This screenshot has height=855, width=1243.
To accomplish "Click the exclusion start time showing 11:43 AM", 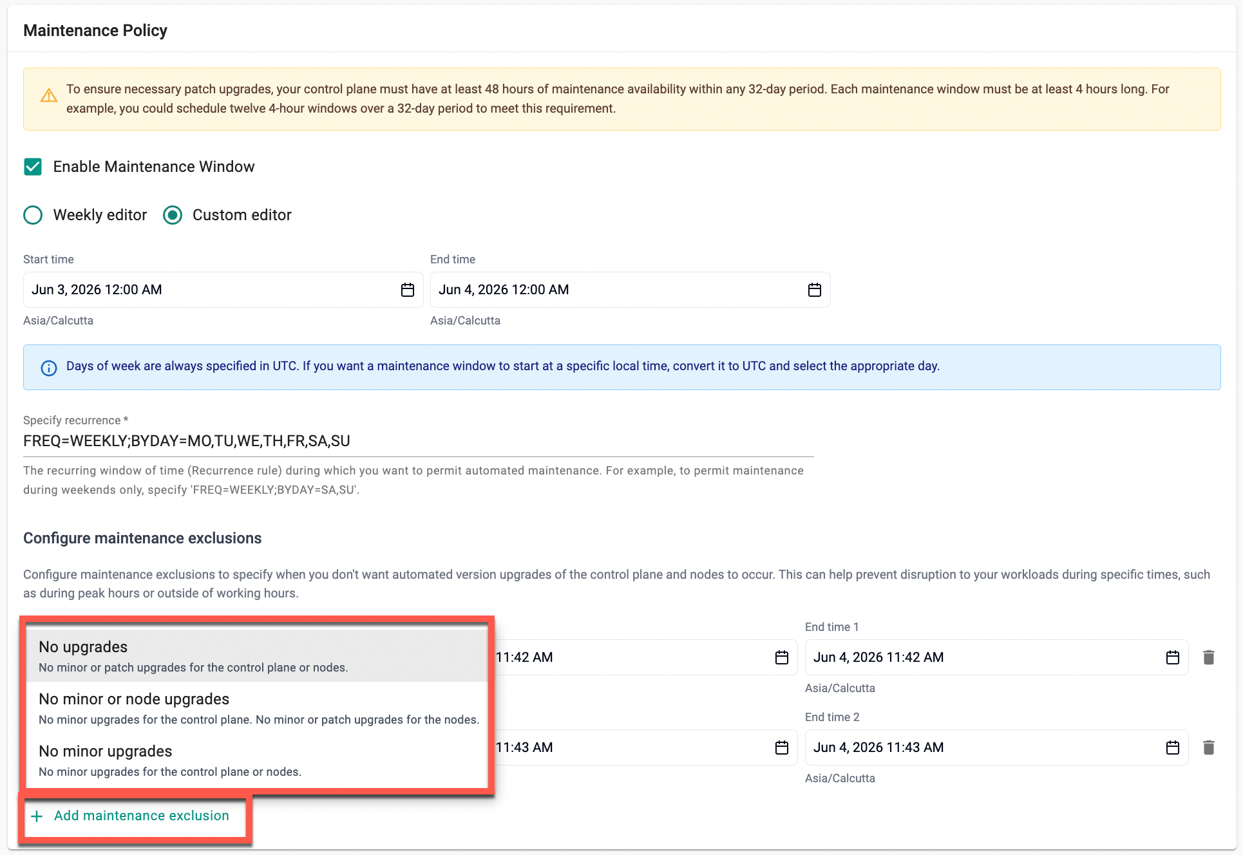I will pyautogui.click(x=646, y=747).
